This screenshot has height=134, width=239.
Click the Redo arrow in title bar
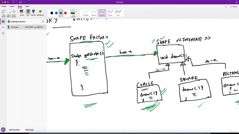point(17,2)
